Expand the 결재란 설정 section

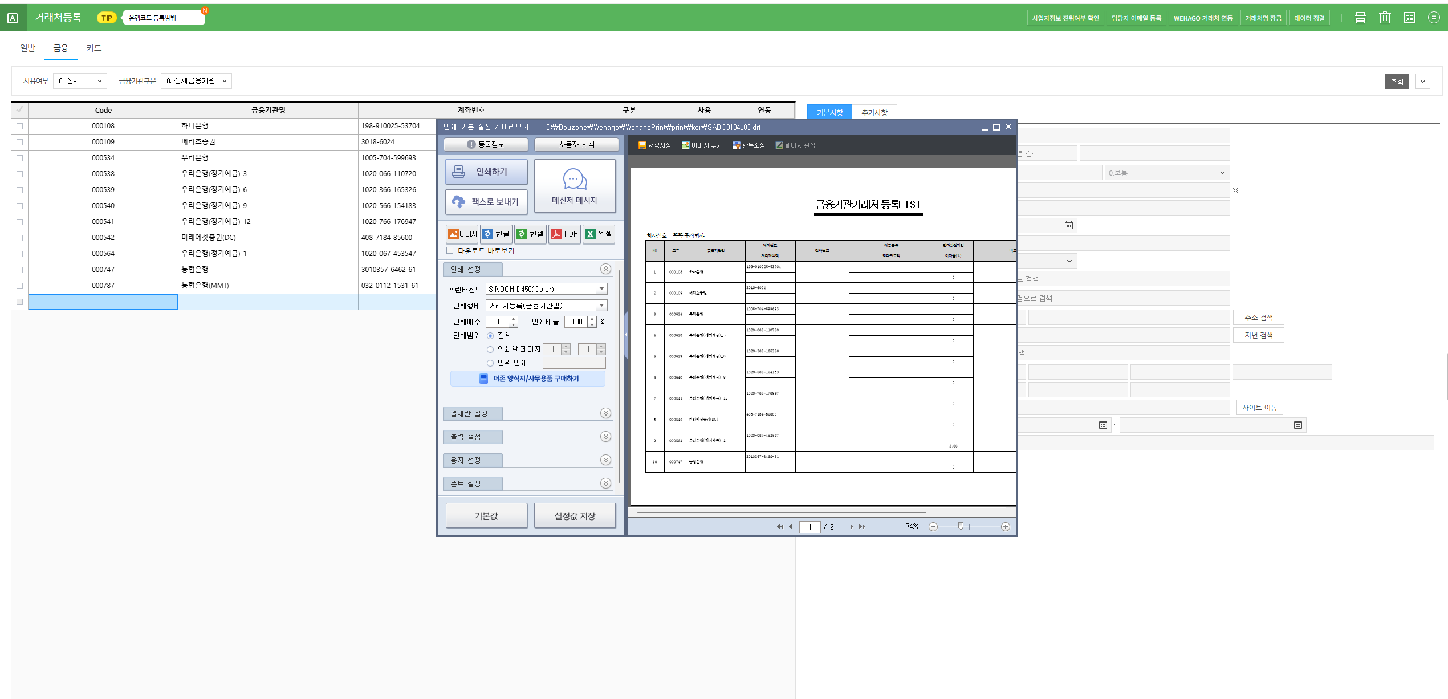[605, 413]
